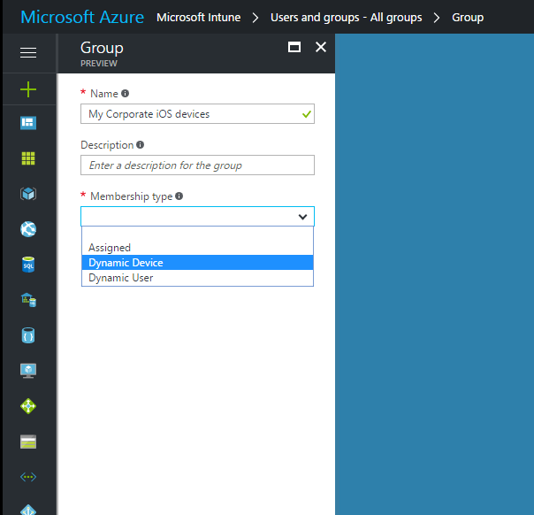Close the Group blade
The image size is (534, 515).
pos(321,47)
